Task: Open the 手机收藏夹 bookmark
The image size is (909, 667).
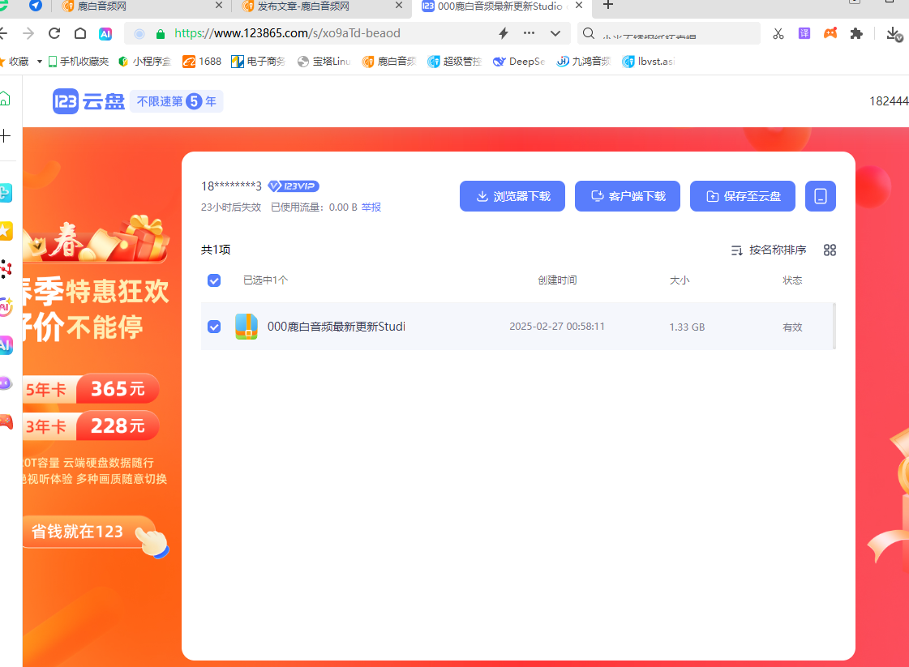Action: coord(79,62)
